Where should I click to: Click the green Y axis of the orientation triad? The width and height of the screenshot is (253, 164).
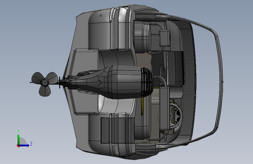19,139
